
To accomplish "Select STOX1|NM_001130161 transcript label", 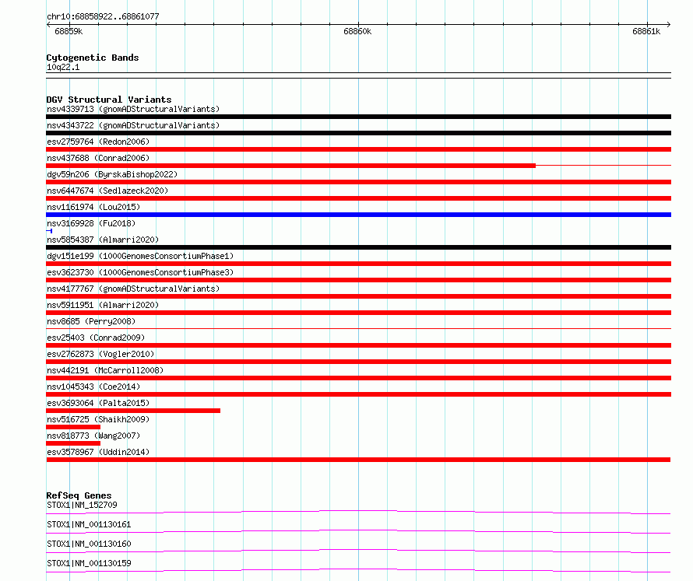I will [x=89, y=524].
